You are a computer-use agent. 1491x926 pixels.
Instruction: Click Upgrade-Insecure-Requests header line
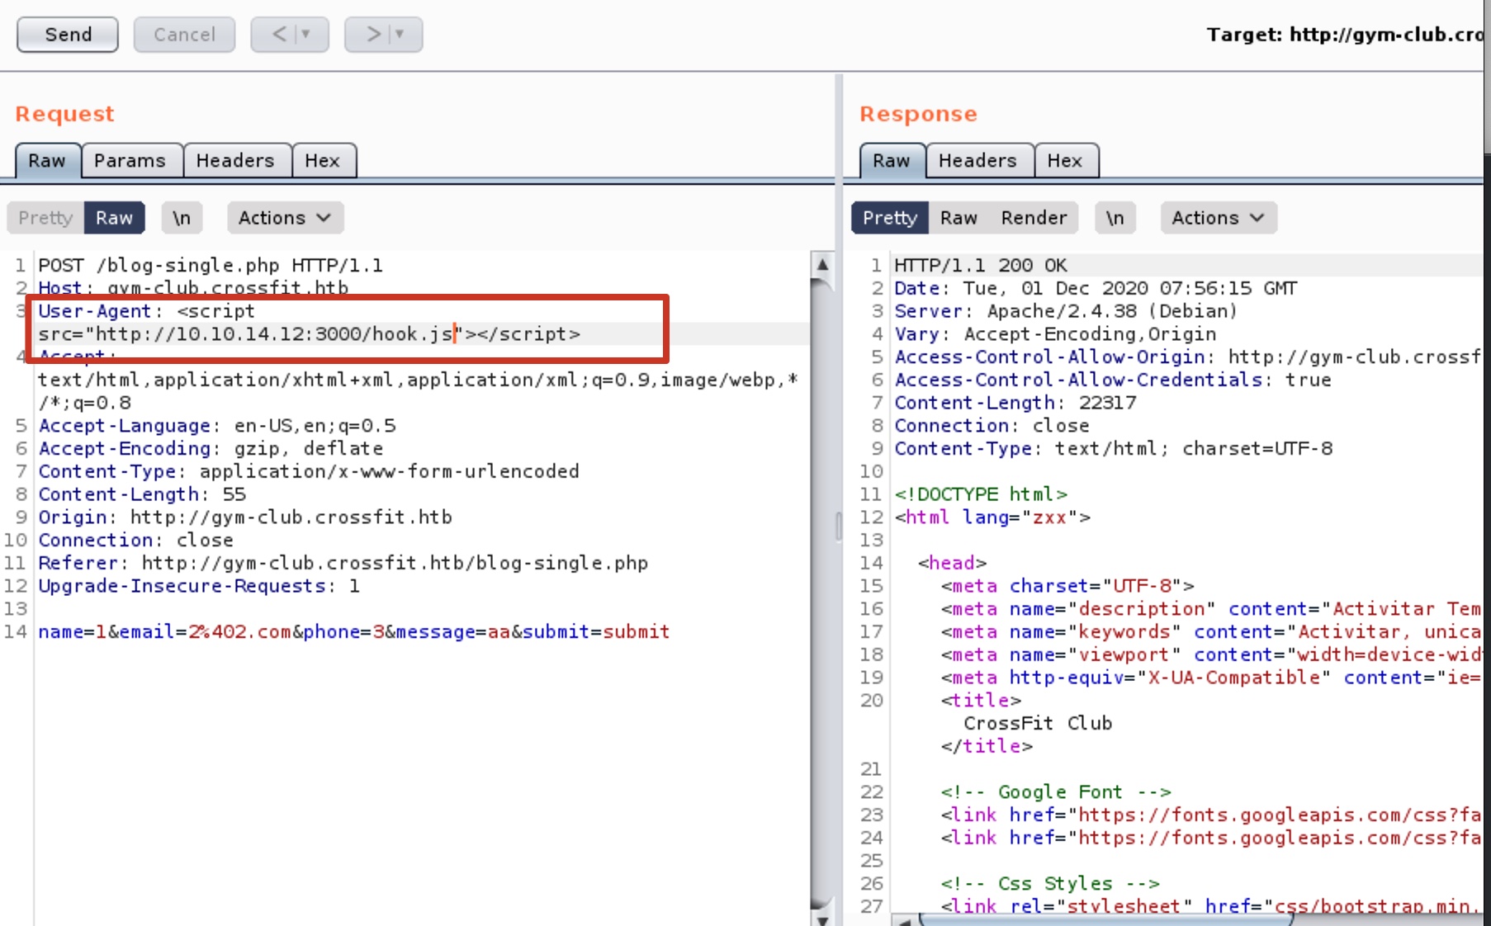[x=199, y=586]
